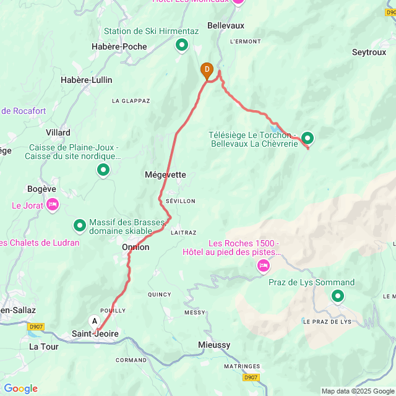Open the Google logo link
The image size is (396, 396).
click(x=21, y=389)
